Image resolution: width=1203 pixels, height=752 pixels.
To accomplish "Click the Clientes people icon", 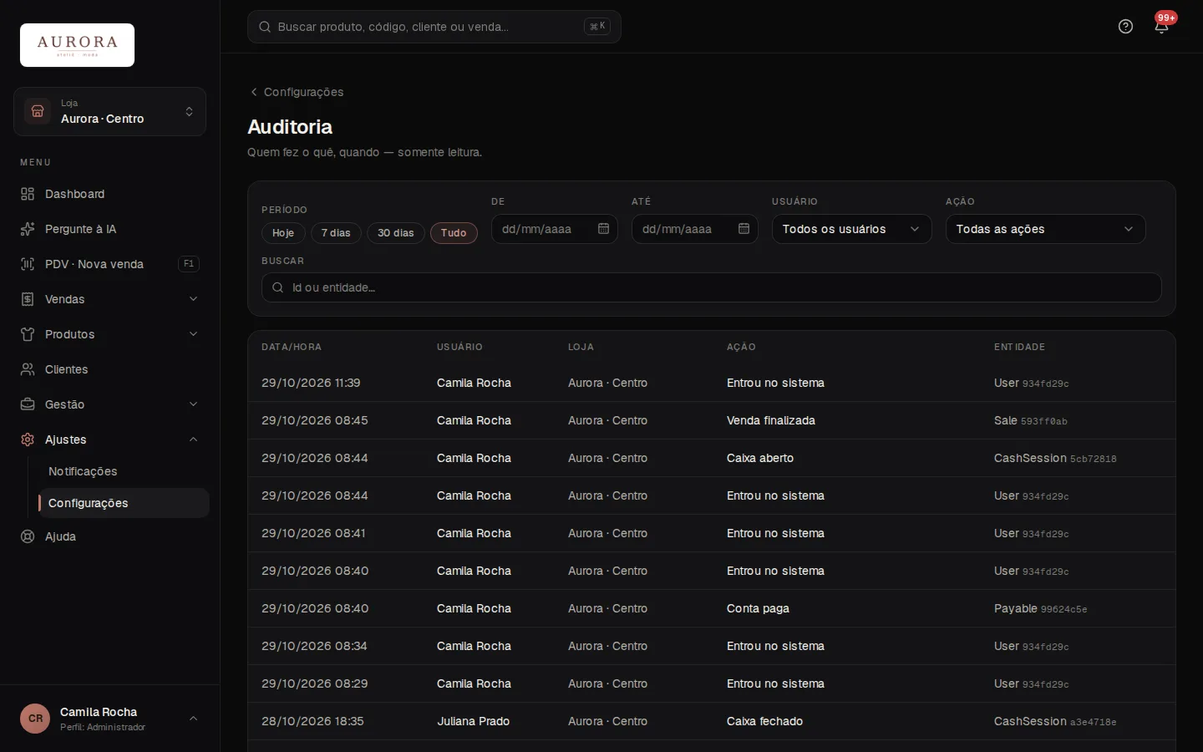I will 28,369.
